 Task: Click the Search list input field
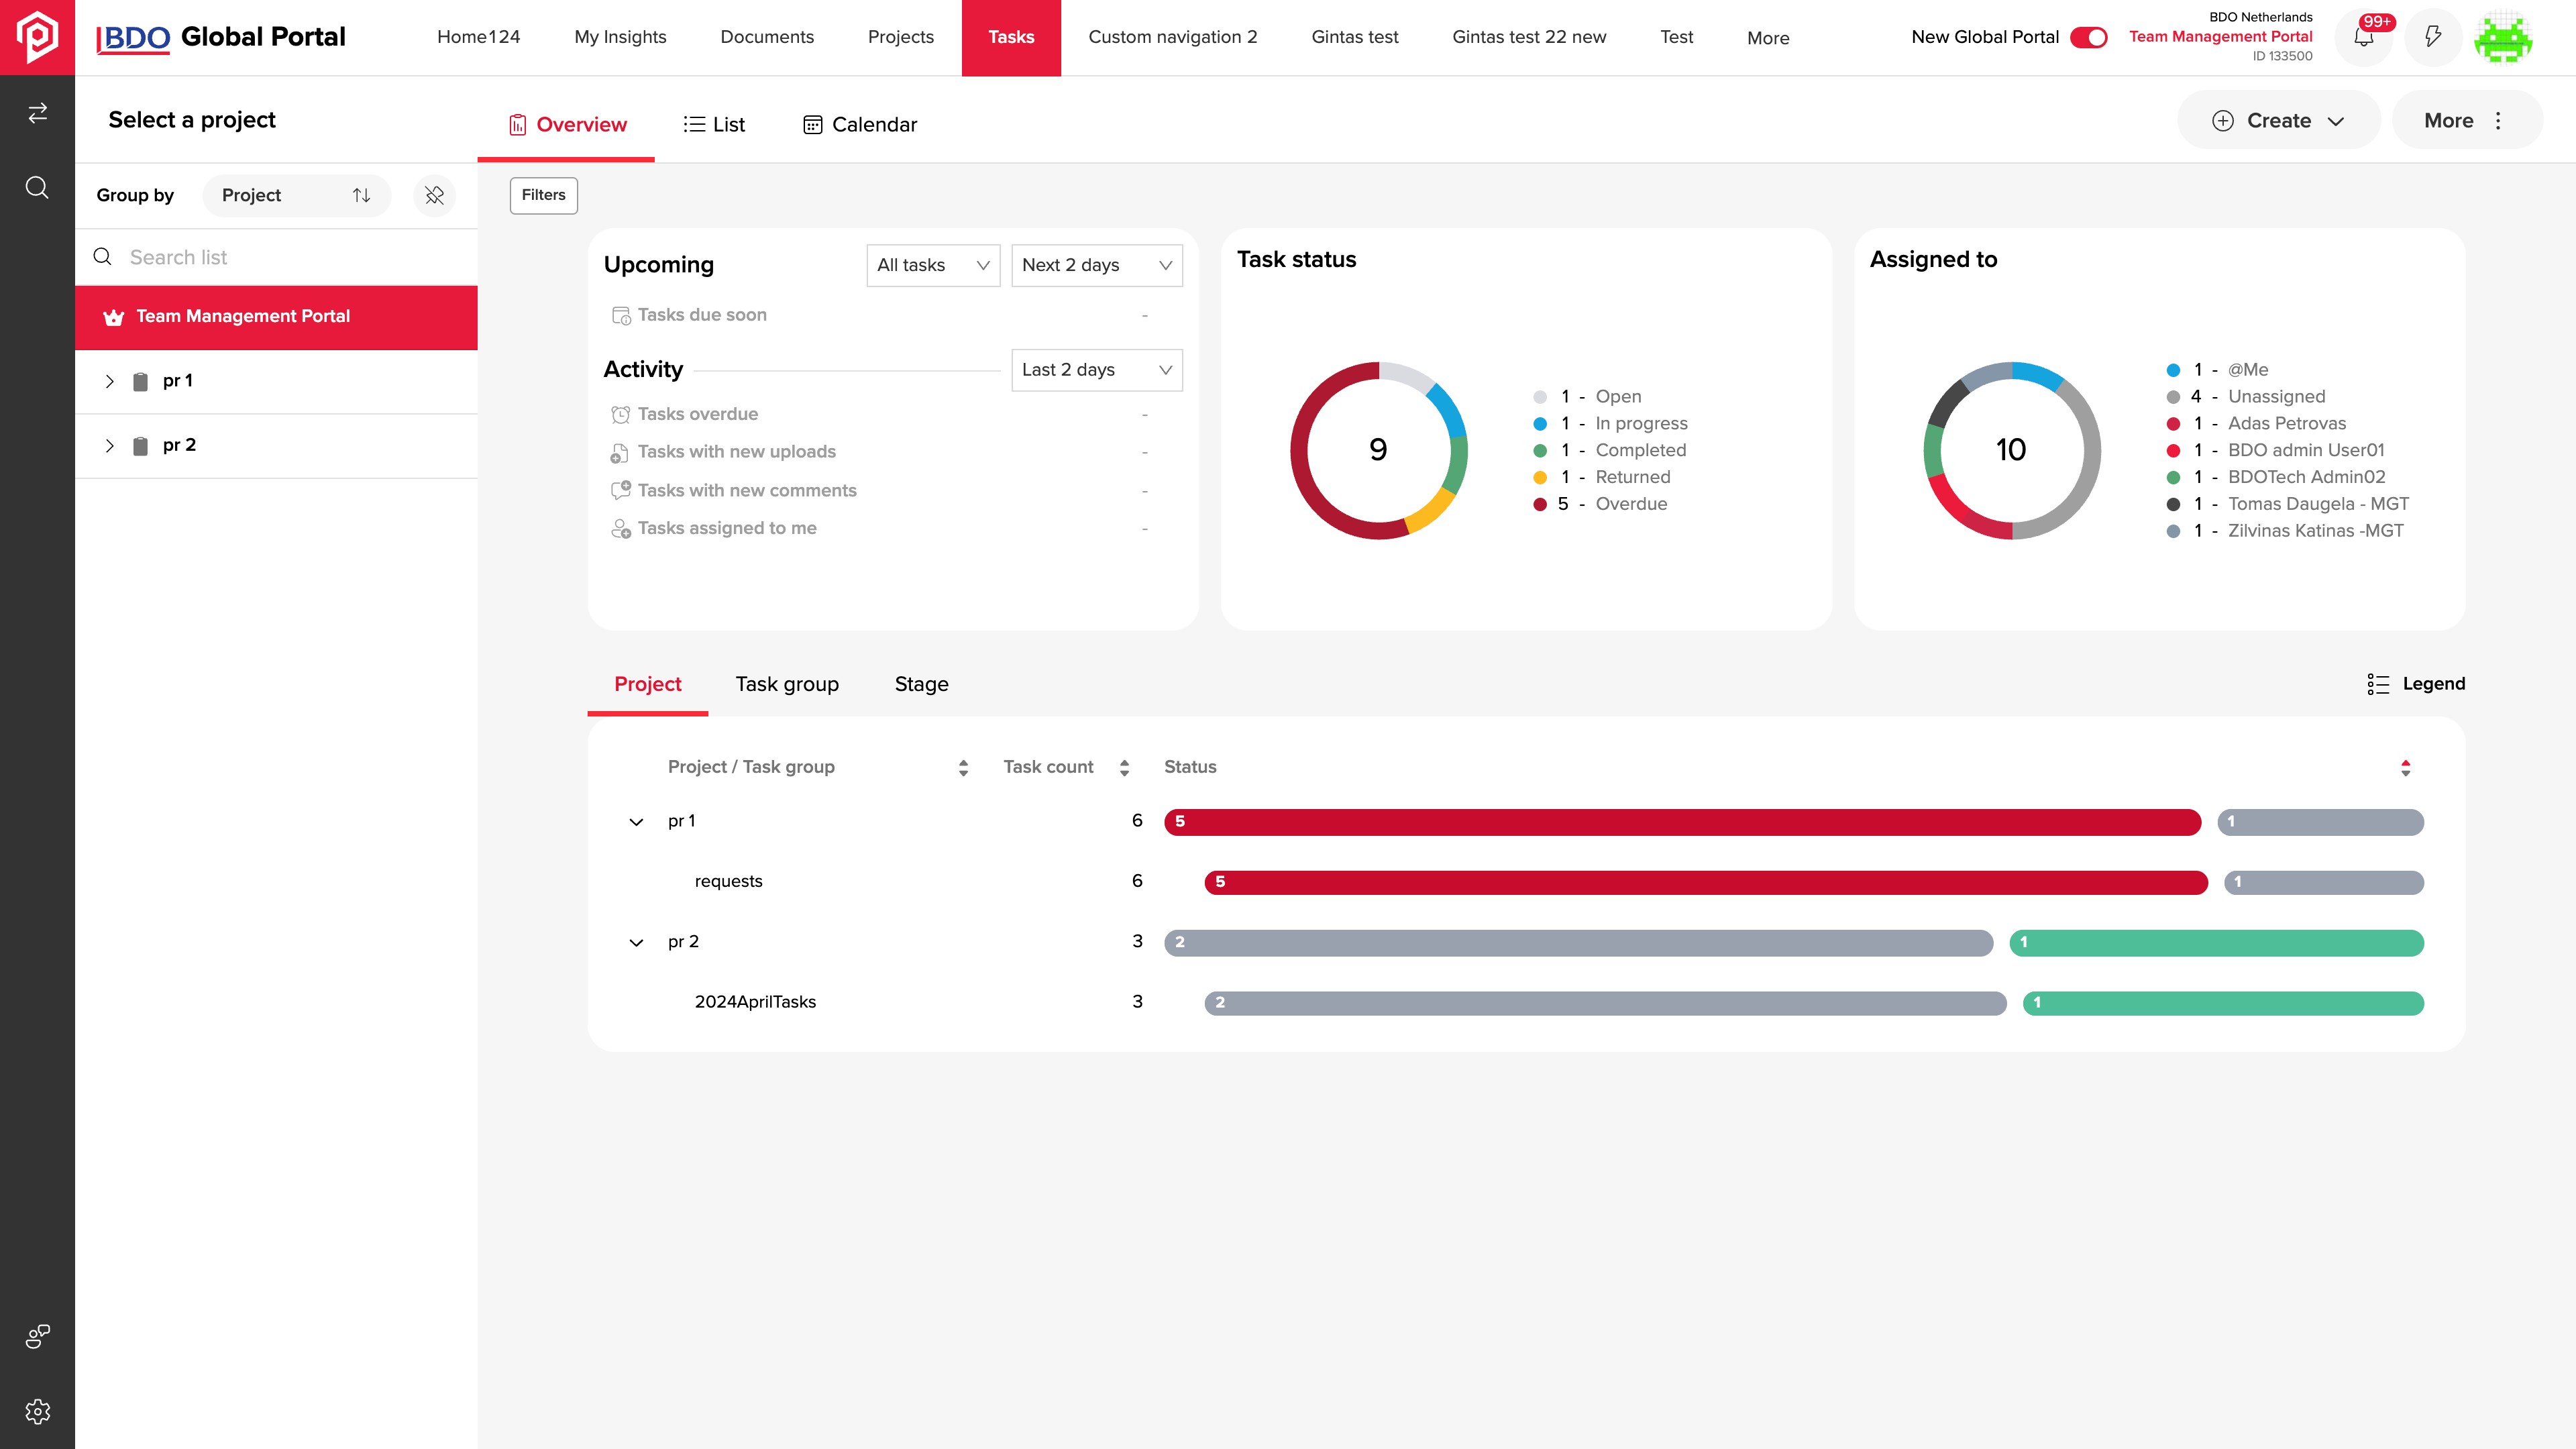276,257
